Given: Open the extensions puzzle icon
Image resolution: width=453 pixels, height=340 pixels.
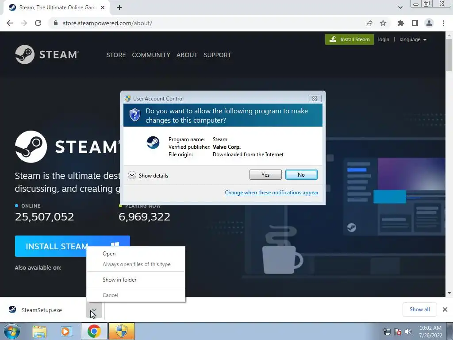Looking at the screenshot, I should 401,23.
